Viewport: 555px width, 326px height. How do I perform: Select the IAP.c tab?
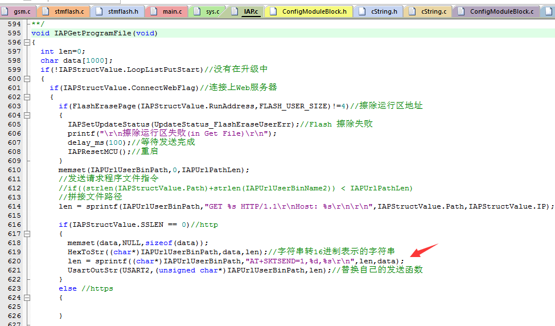tap(245, 12)
